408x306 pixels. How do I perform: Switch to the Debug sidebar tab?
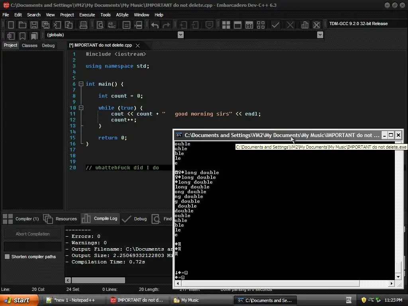pyautogui.click(x=48, y=45)
